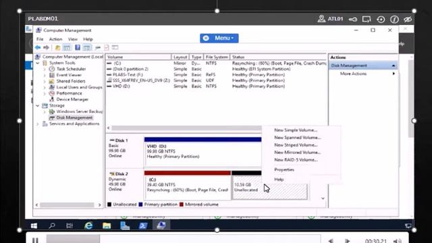Click the 10.59 GB Unallocated space block
The image size is (432, 243).
[270, 187]
